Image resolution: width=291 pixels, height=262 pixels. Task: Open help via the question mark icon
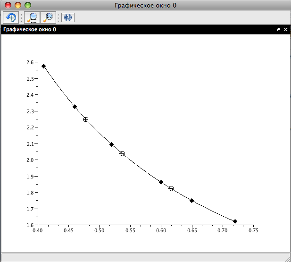68,17
